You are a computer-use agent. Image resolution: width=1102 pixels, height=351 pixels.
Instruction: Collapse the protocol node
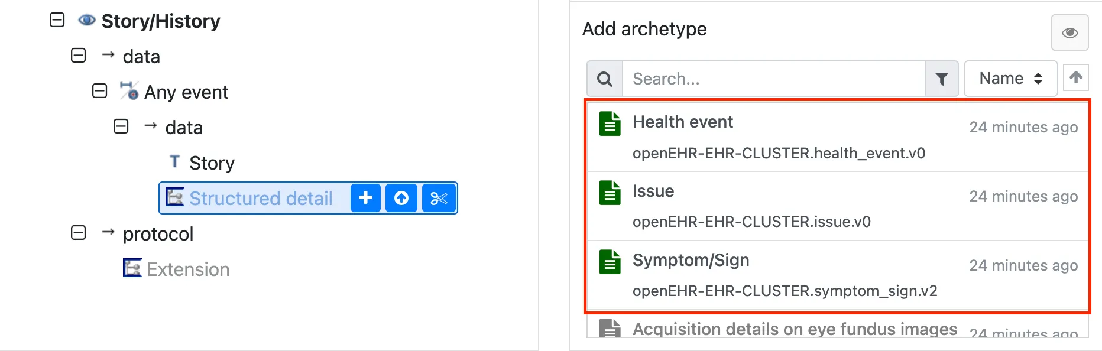[79, 233]
